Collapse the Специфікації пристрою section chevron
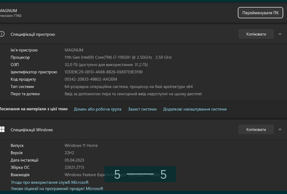This screenshot has height=194, width=287. tap(280, 34)
